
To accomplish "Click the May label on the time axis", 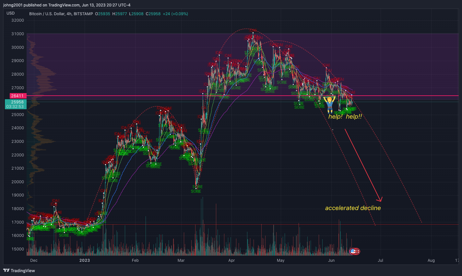I will [x=281, y=260].
